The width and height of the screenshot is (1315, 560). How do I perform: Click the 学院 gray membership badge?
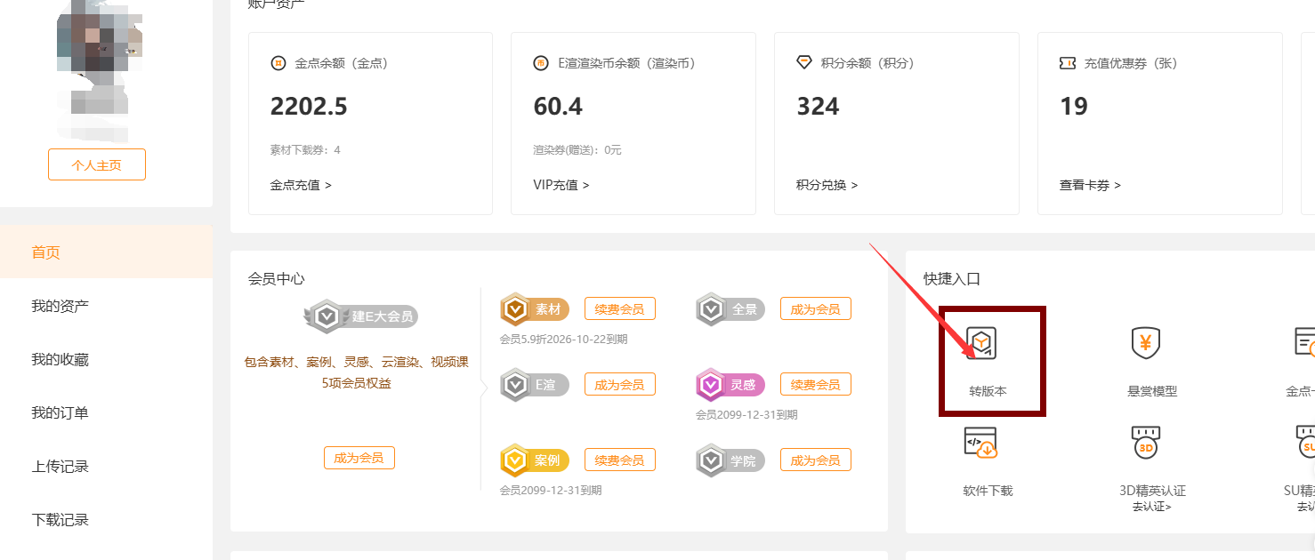[x=730, y=460]
